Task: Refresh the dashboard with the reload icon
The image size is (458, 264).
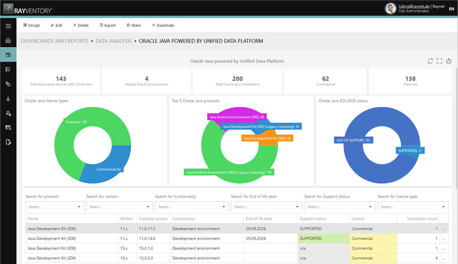Action: pyautogui.click(x=430, y=61)
